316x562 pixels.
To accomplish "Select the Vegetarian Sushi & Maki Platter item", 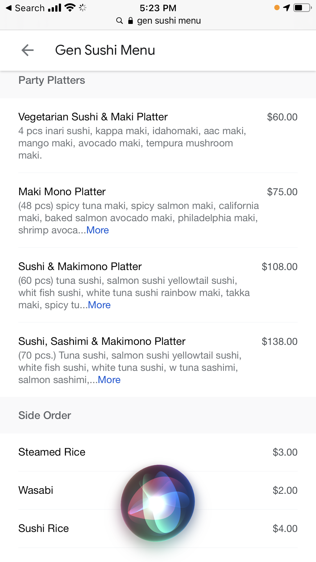I will pyautogui.click(x=93, y=117).
